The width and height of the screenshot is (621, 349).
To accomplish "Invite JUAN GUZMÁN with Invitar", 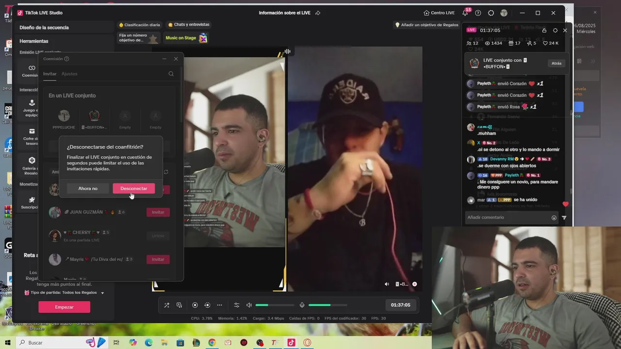I will pos(158,212).
